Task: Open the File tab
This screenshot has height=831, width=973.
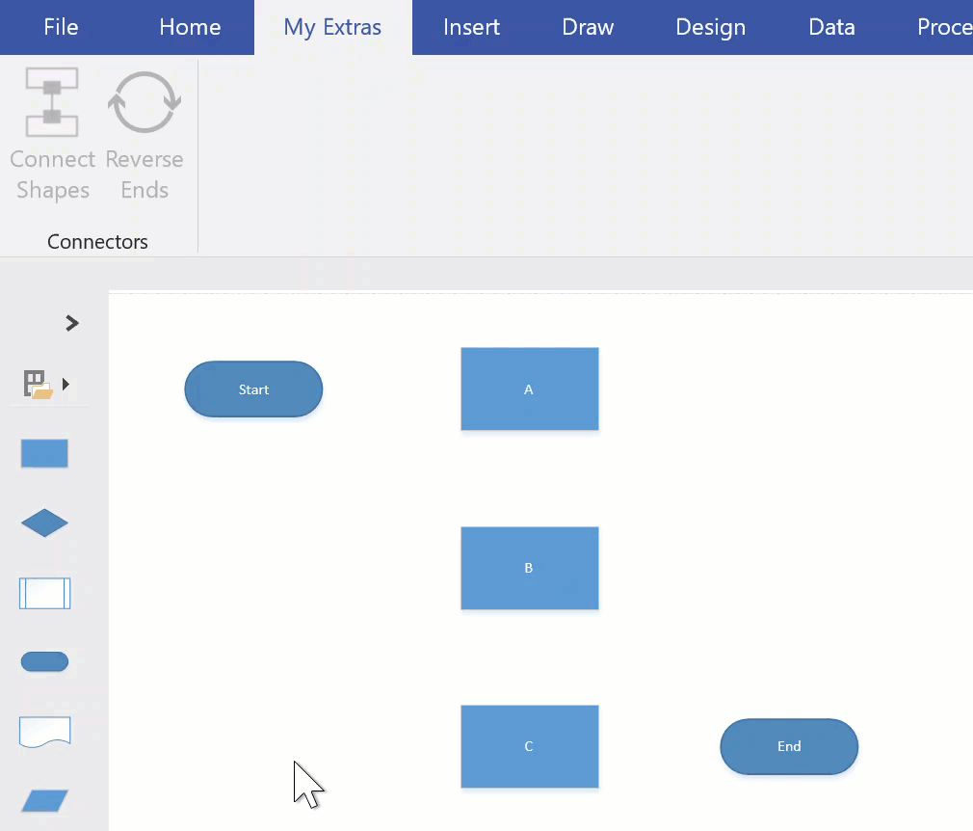Action: [61, 27]
